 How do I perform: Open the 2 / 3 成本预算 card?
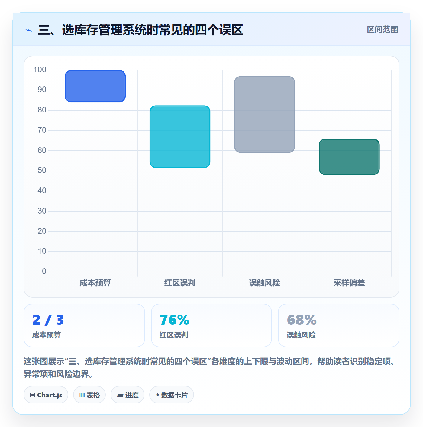click(84, 325)
